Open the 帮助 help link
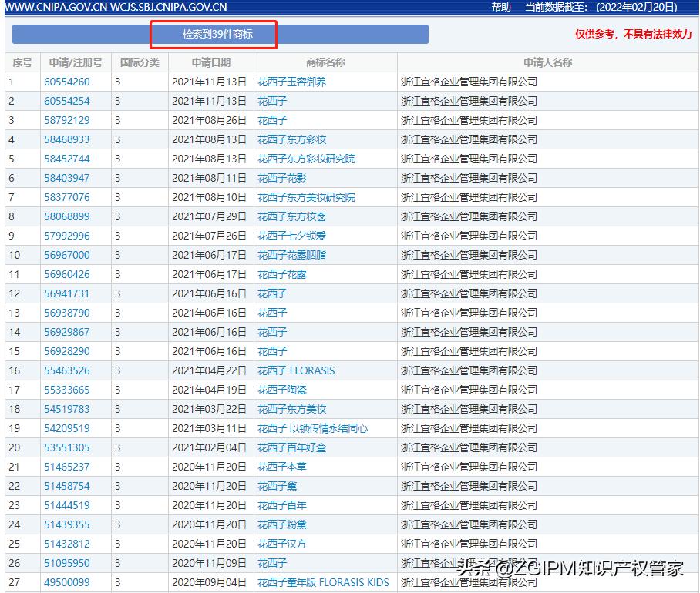The image size is (700, 593). pos(501,7)
